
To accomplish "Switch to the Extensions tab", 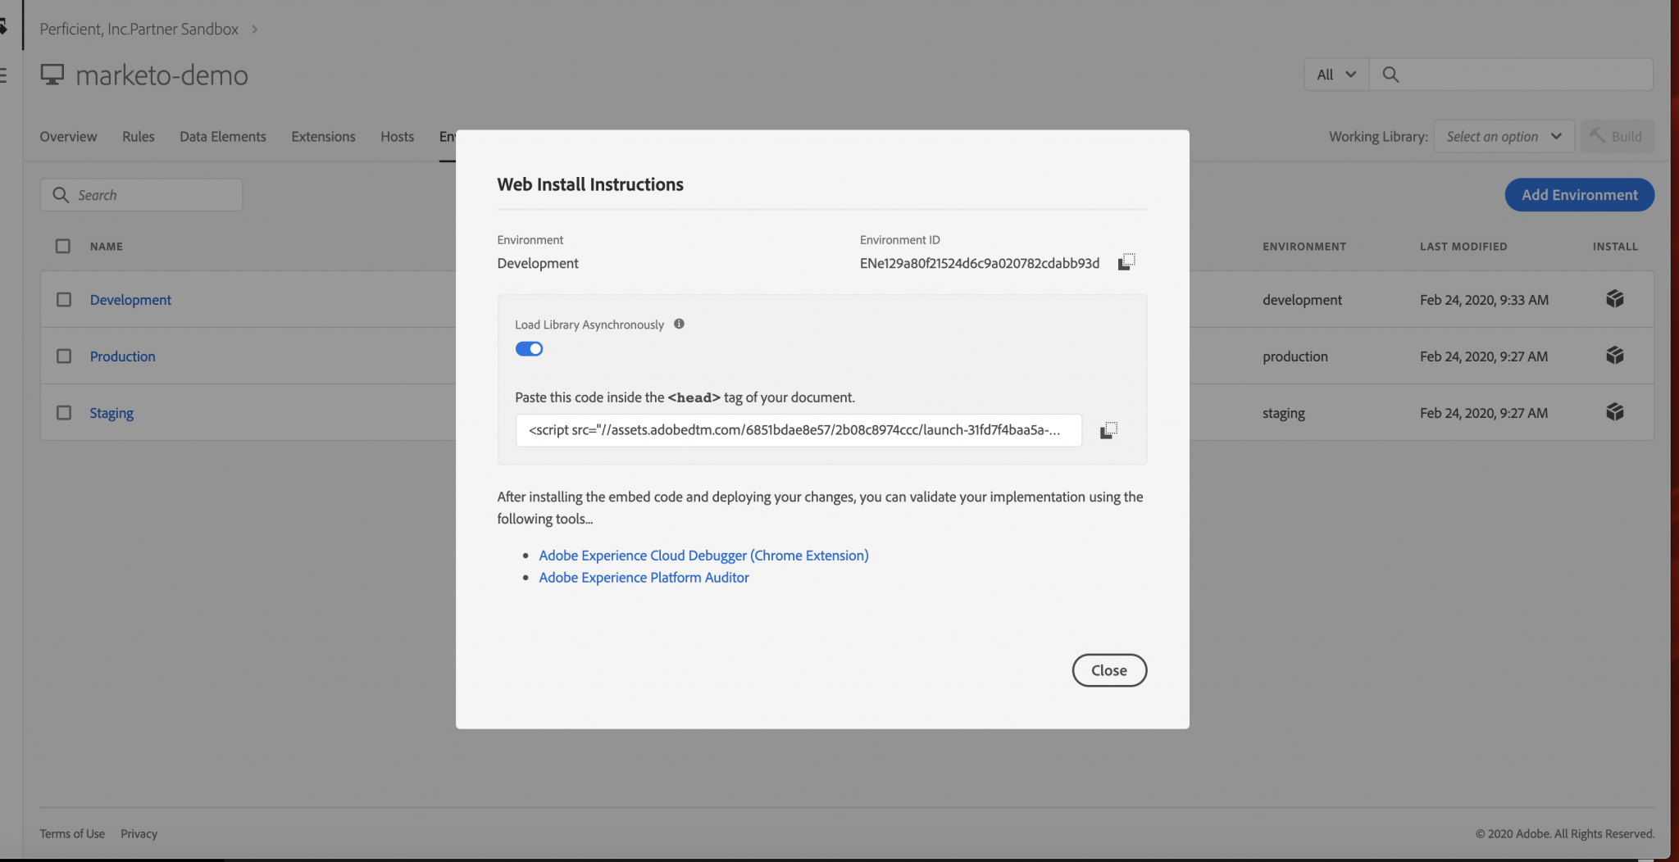I will point(323,136).
